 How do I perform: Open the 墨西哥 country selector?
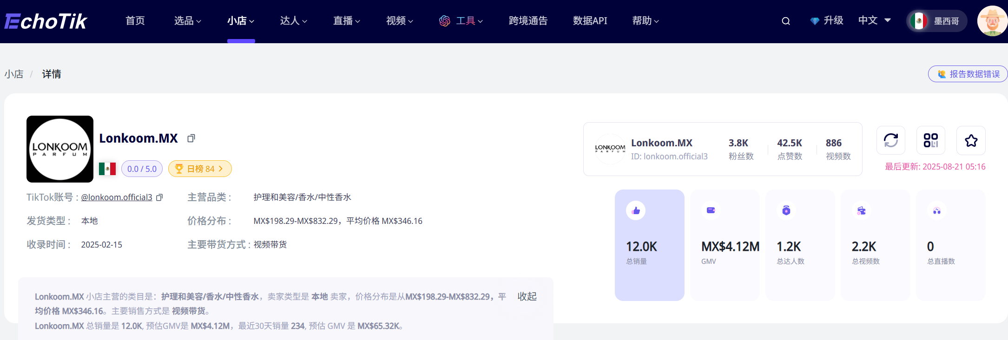[937, 21]
